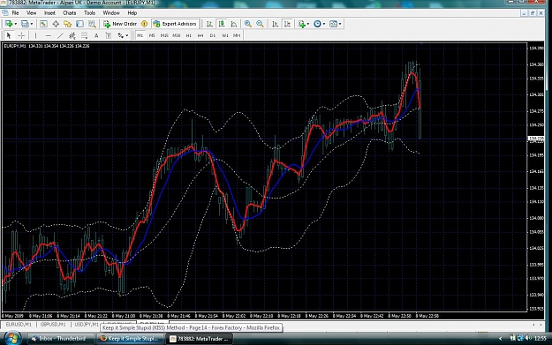Open the View menu

pos(31,13)
